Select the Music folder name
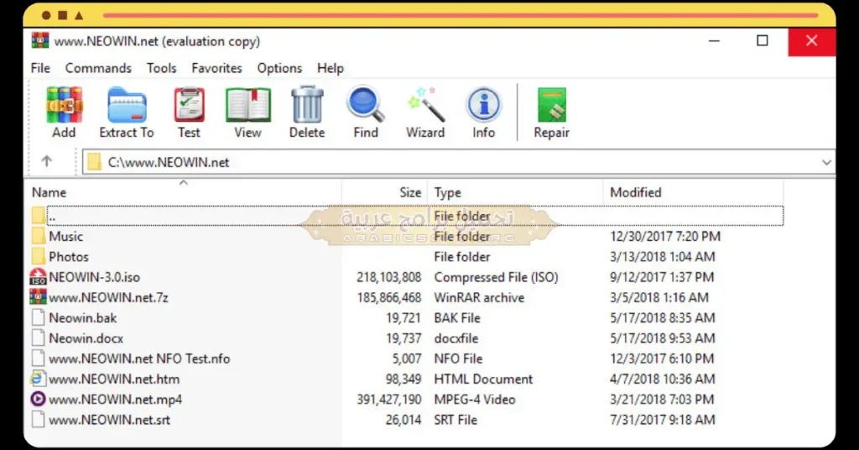This screenshot has width=859, height=450. pyautogui.click(x=65, y=236)
